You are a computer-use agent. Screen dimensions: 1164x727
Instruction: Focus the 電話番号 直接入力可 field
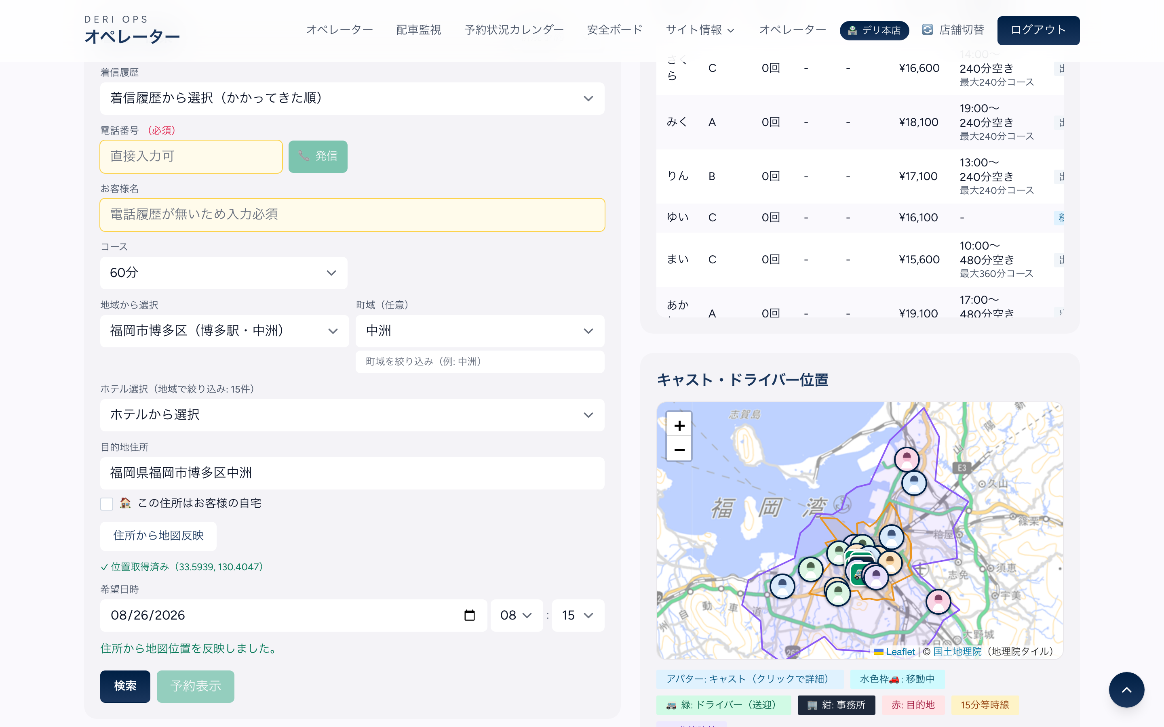point(191,156)
